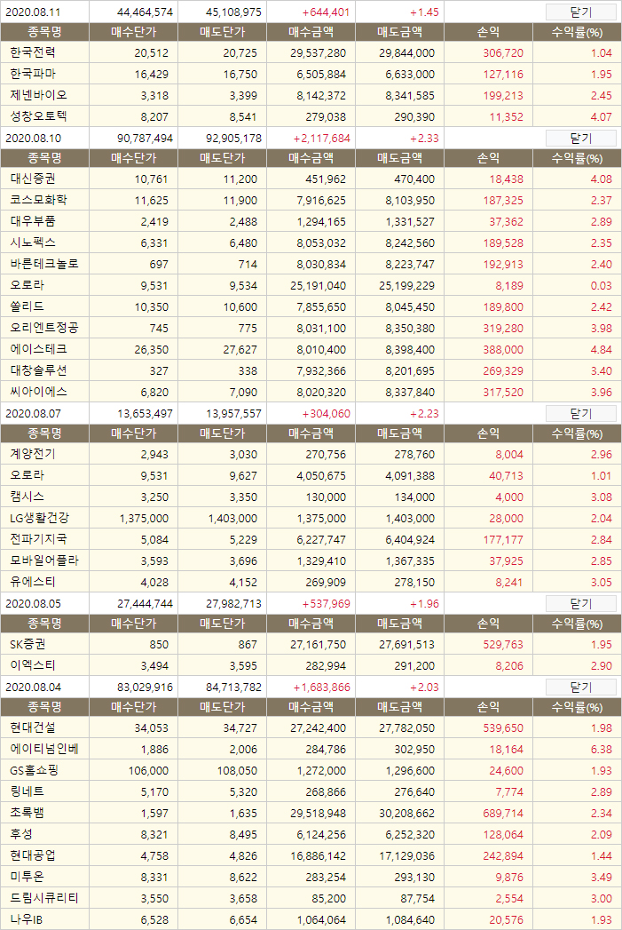Click 에이스테크 return rate 4.84

point(602,350)
